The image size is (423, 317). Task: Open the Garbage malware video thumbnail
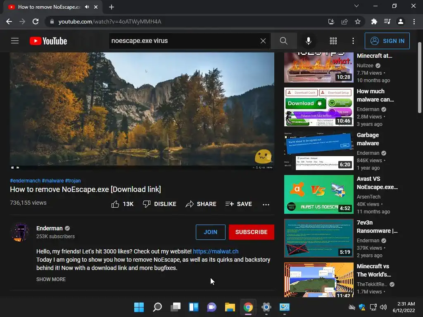pyautogui.click(x=318, y=151)
